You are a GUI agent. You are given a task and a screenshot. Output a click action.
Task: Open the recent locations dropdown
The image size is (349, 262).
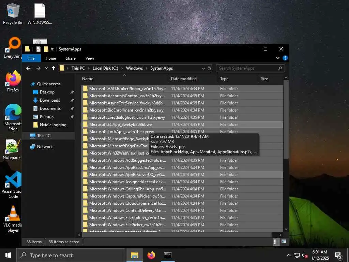pyautogui.click(x=46, y=68)
